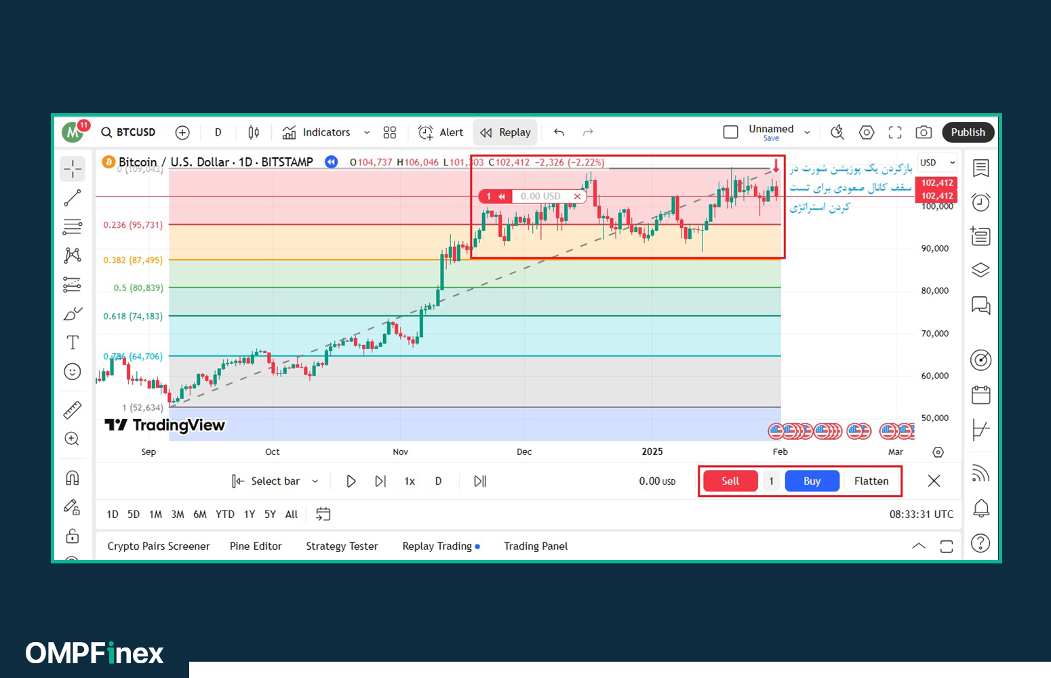1051x678 pixels.
Task: Open the quick search icon
Action: coord(837,132)
